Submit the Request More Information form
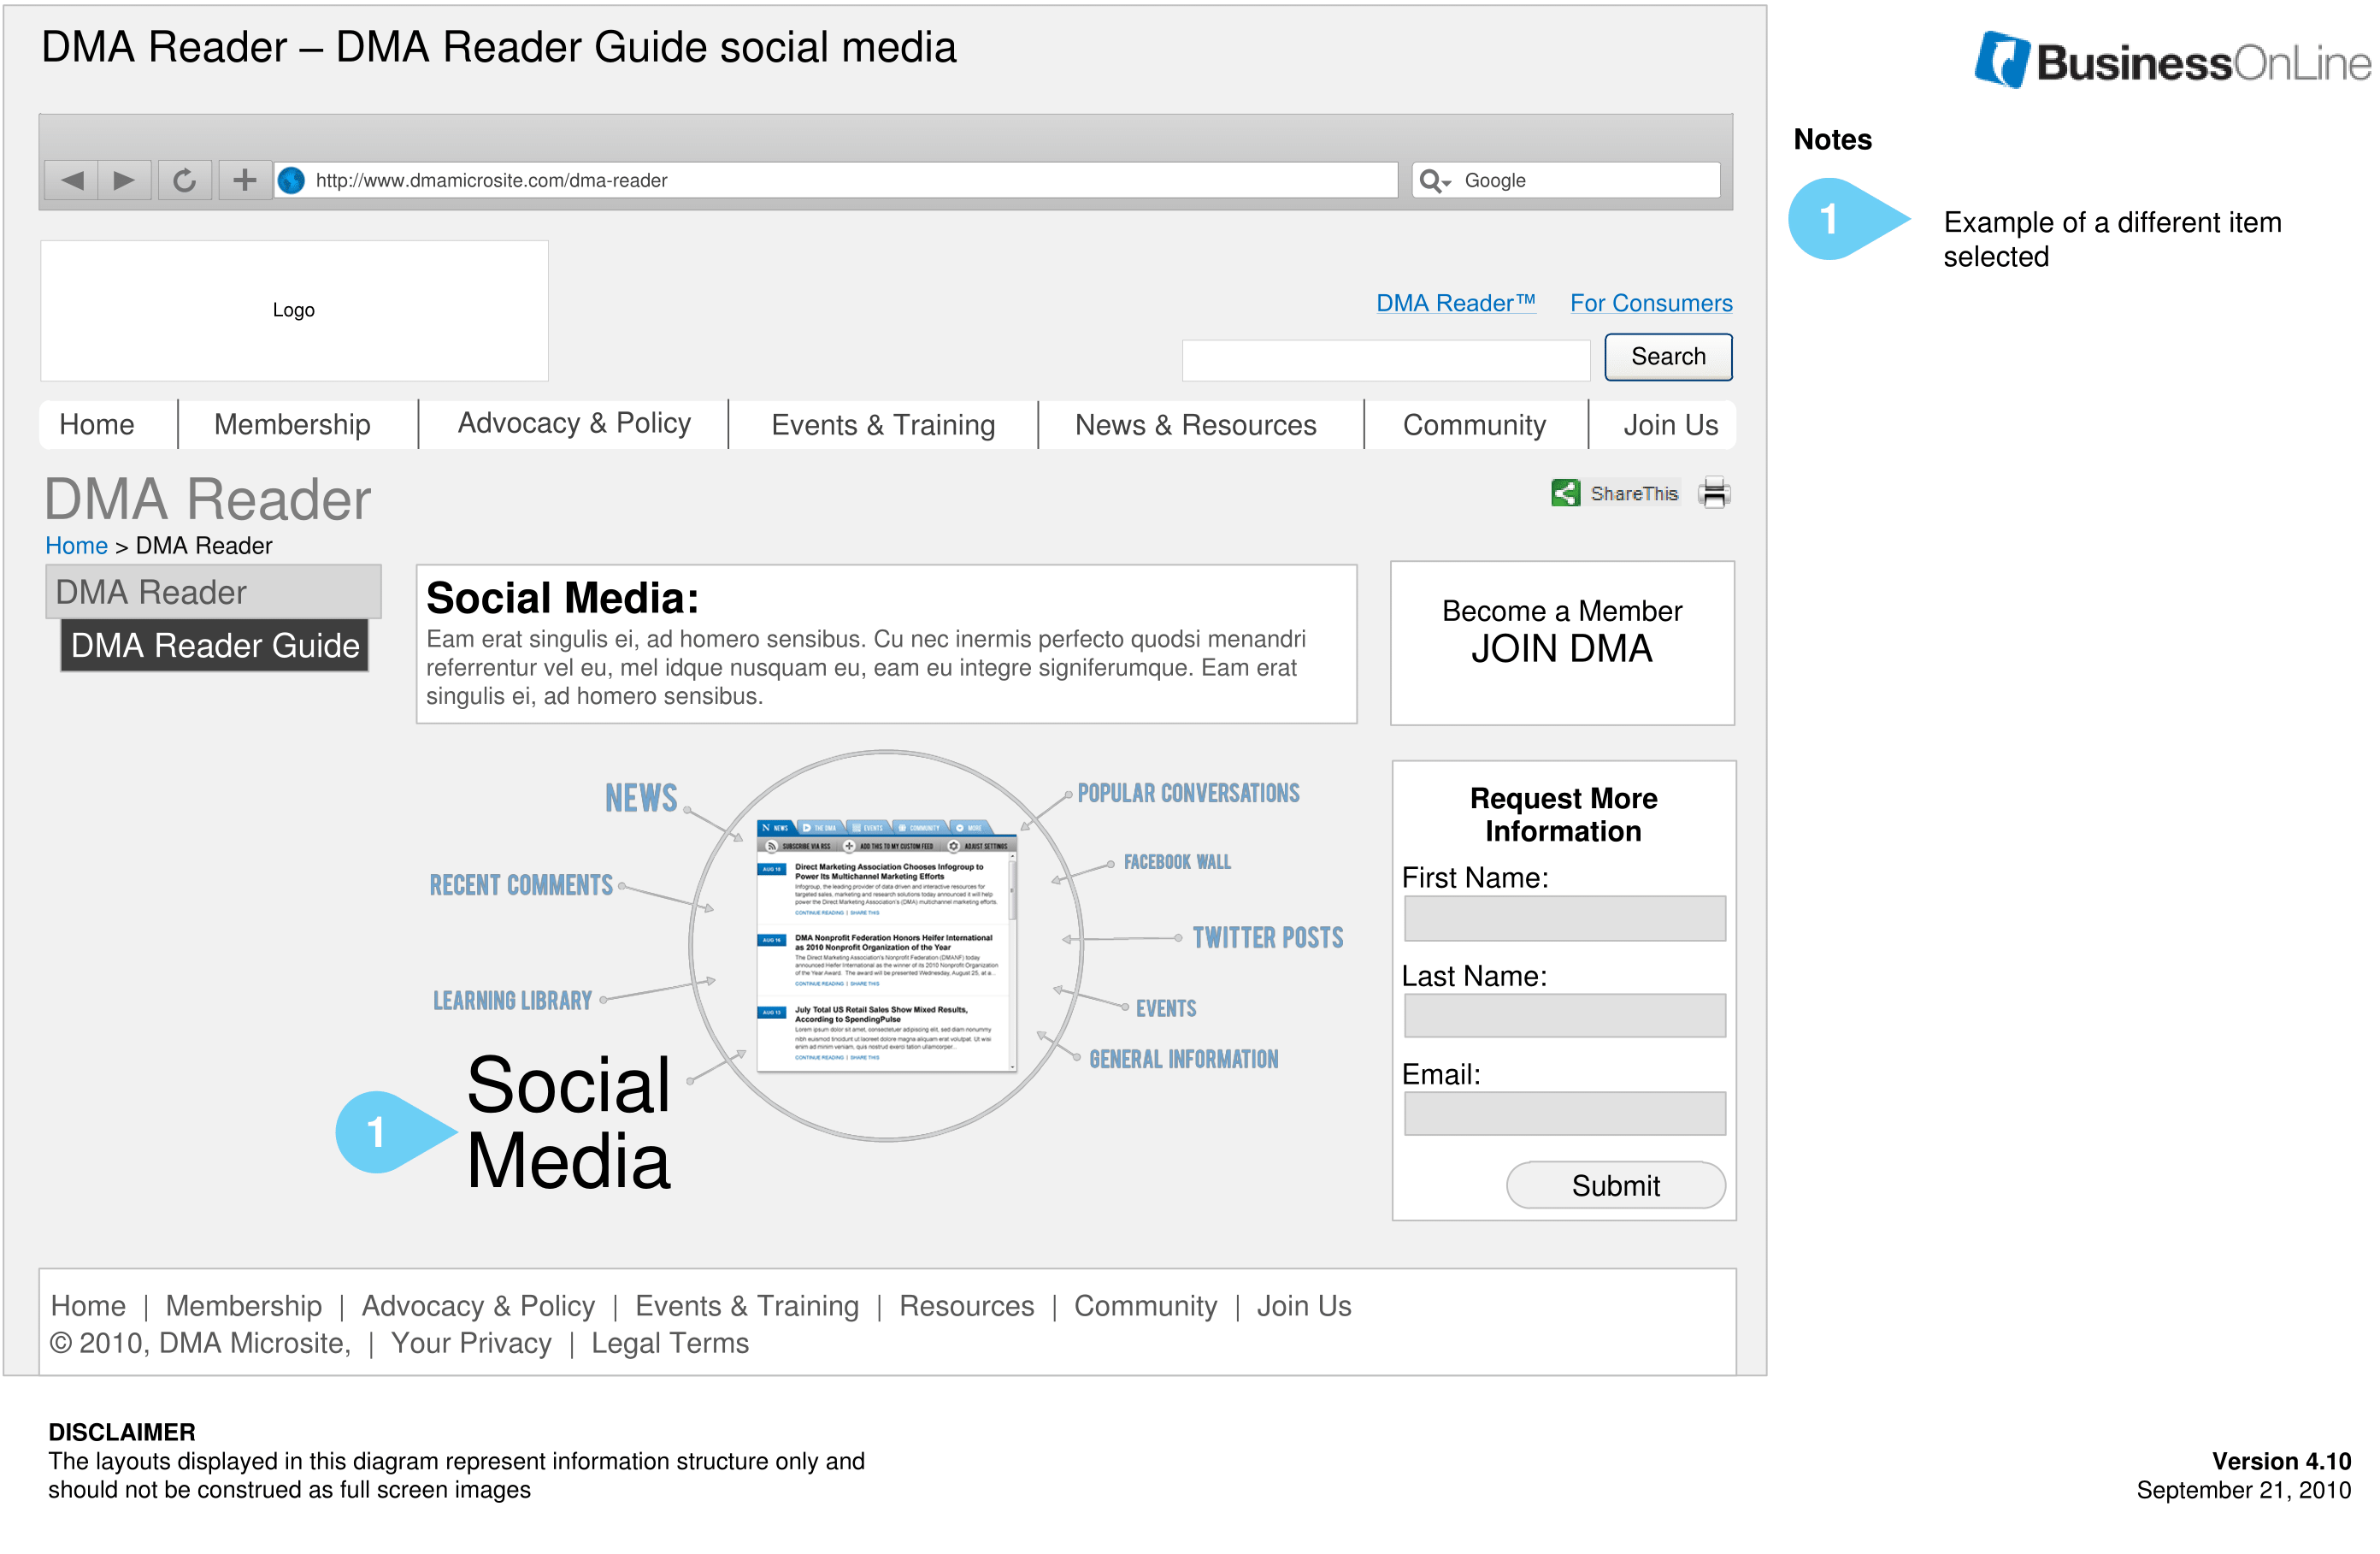This screenshot has width=2380, height=1554. pyautogui.click(x=1615, y=1185)
